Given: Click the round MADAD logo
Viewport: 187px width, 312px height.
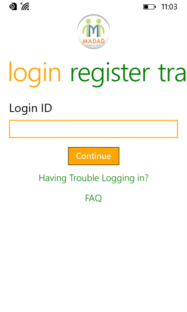Looking at the screenshot, I should point(93,31).
